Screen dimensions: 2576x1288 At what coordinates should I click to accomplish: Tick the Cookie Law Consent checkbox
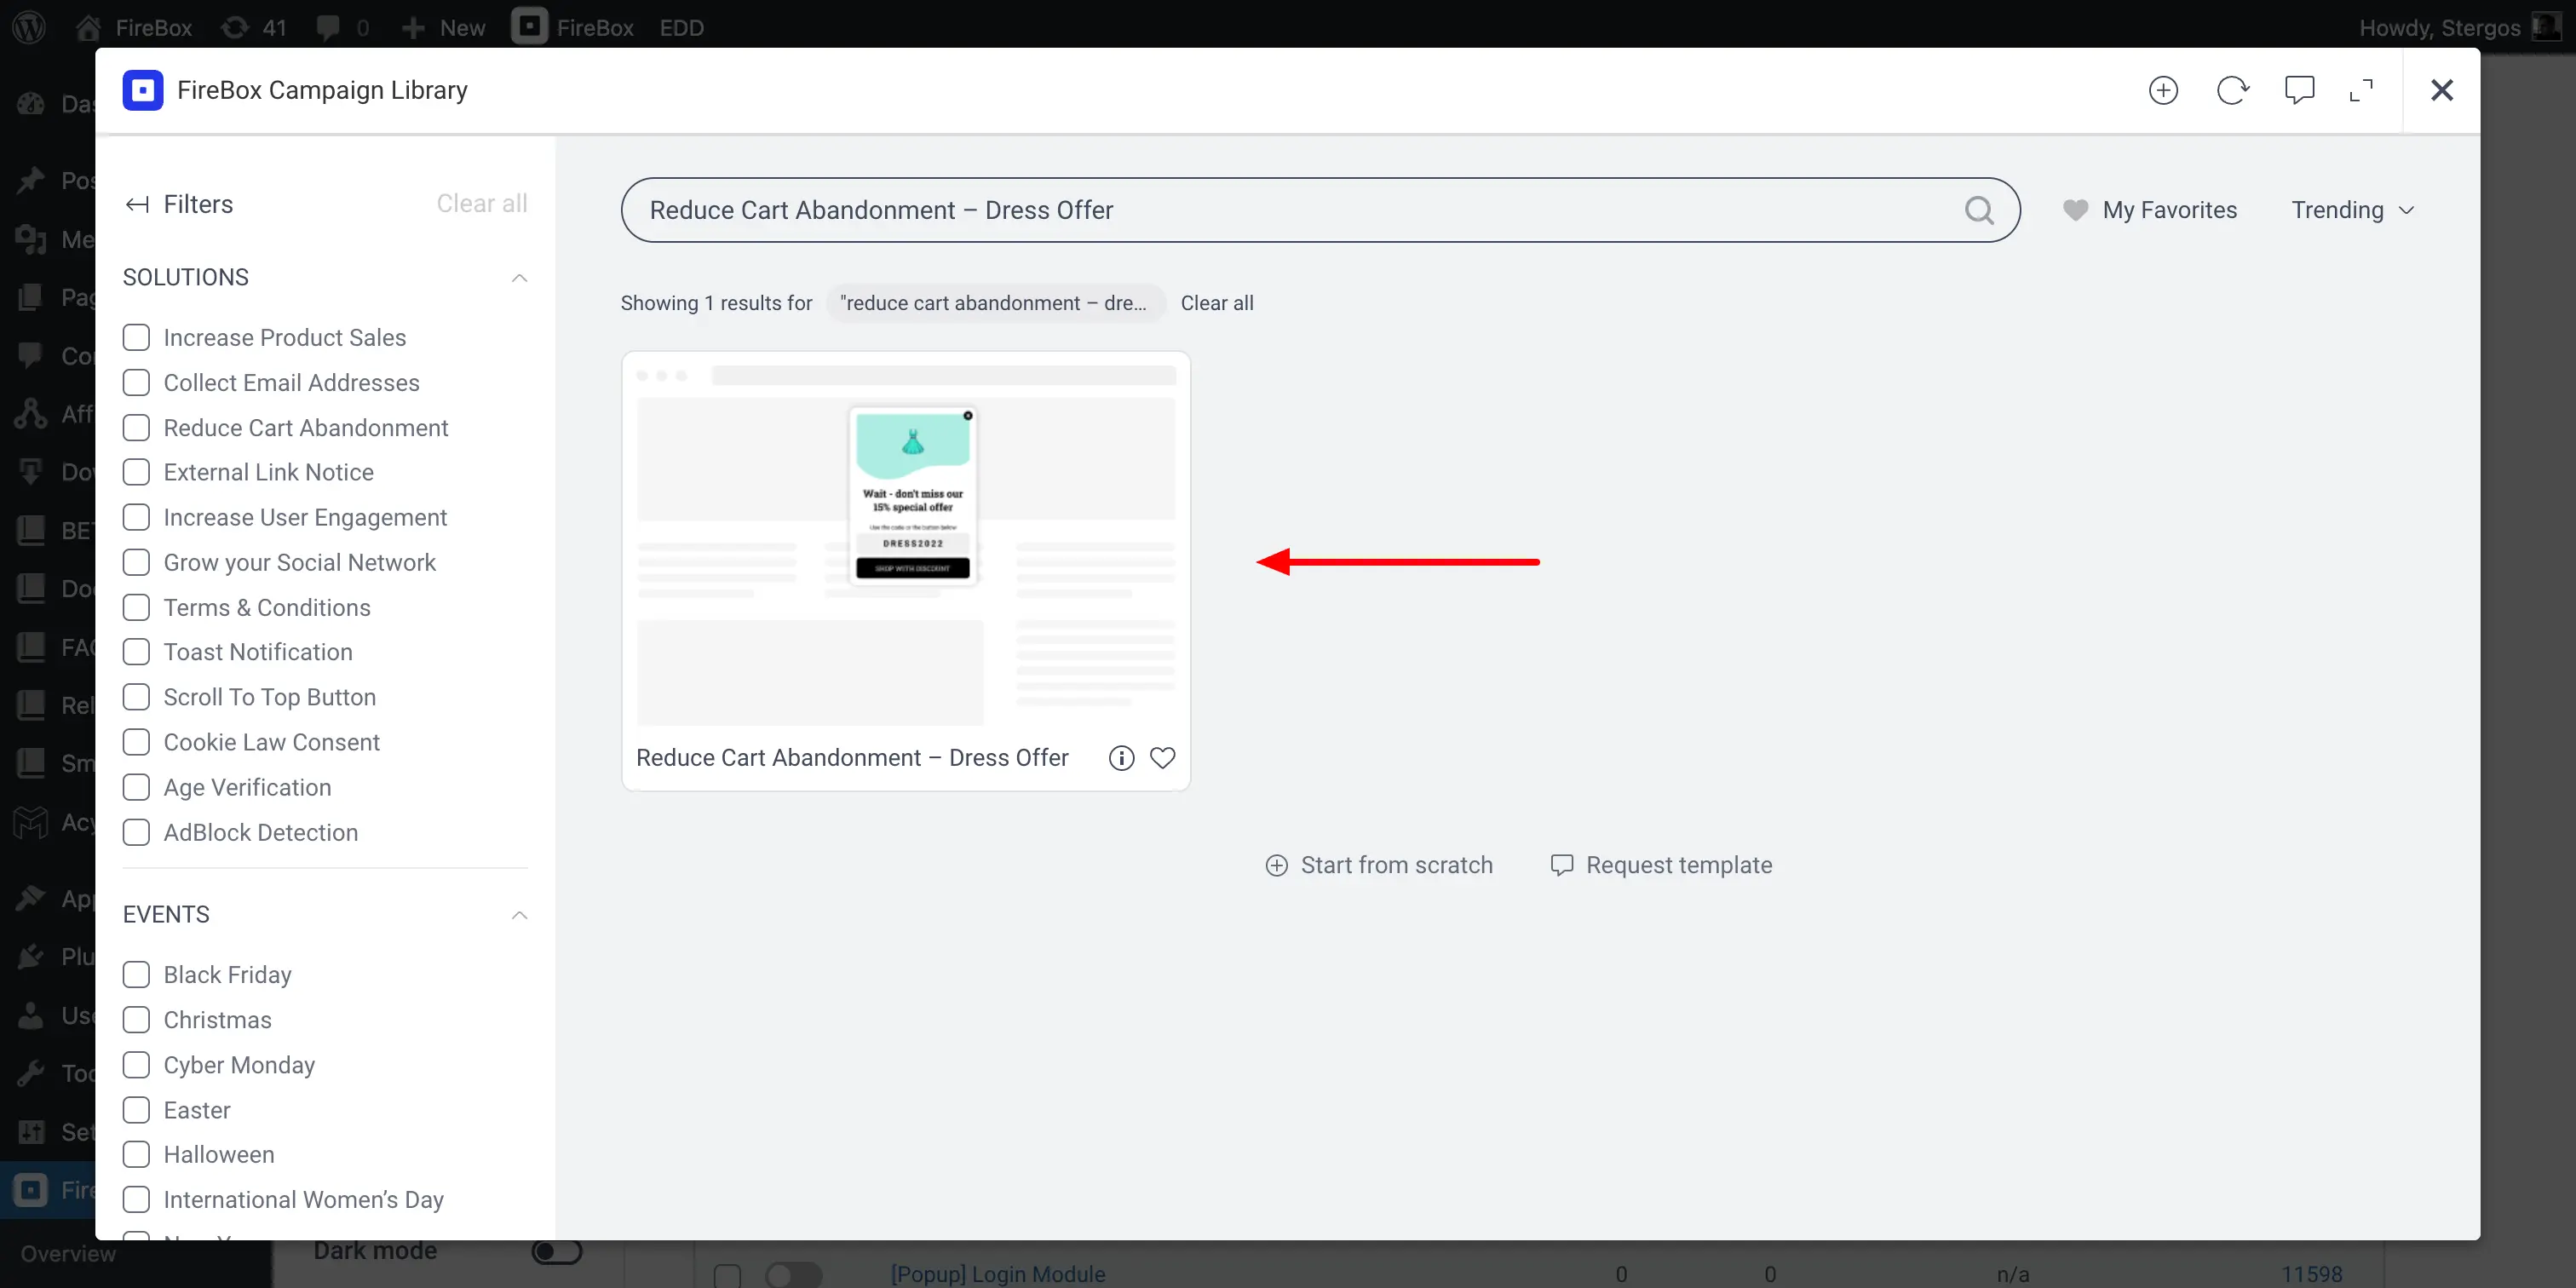pos(136,742)
